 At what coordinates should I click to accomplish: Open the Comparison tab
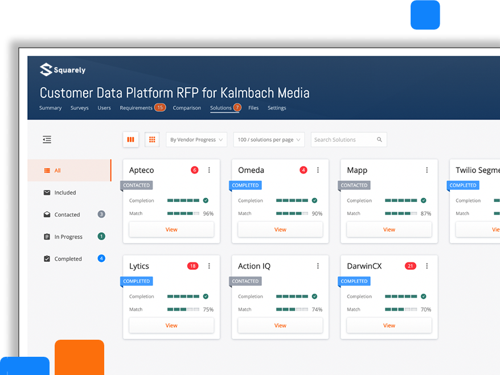coord(187,108)
